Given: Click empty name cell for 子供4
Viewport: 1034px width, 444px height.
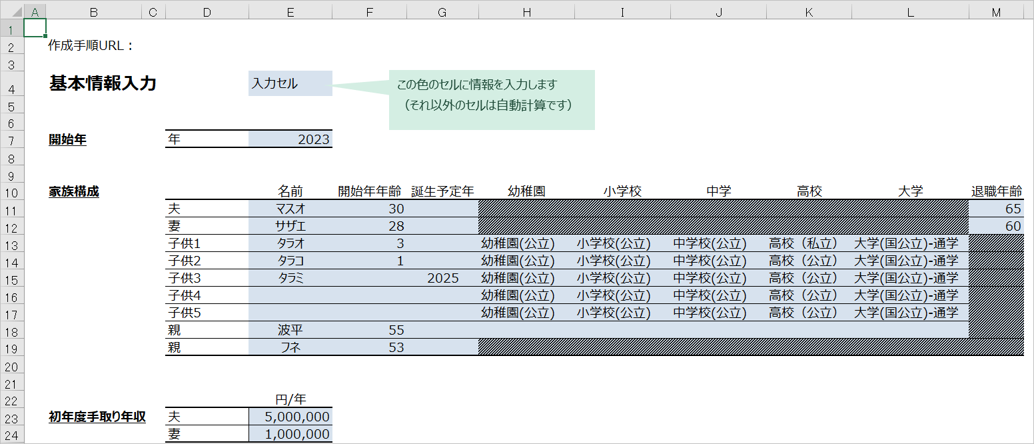Looking at the screenshot, I should click(290, 295).
